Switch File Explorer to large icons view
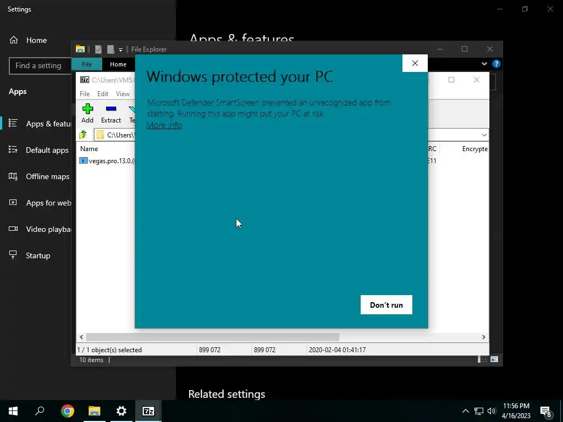 (494, 359)
